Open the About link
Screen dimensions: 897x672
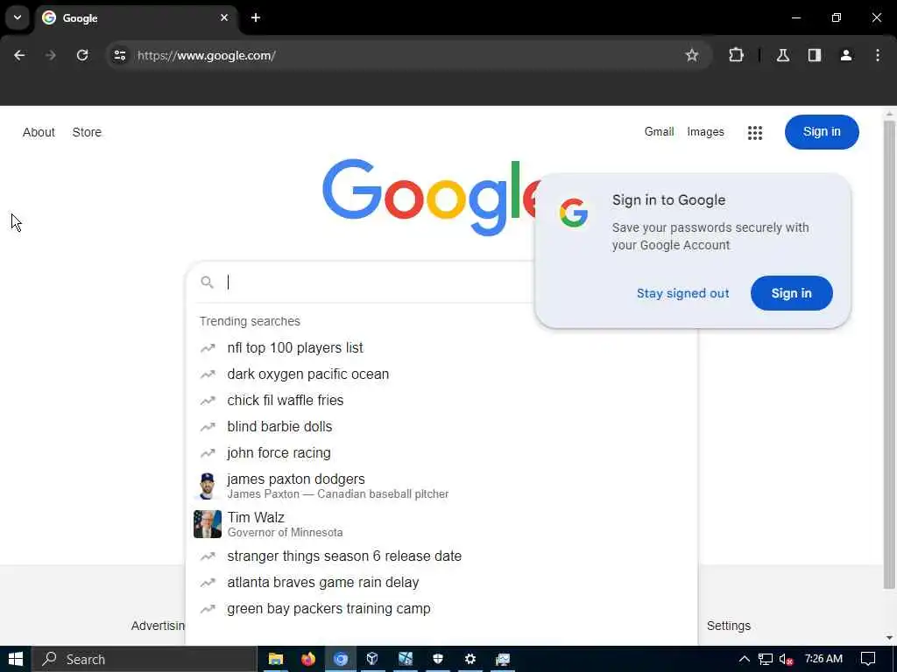39,132
